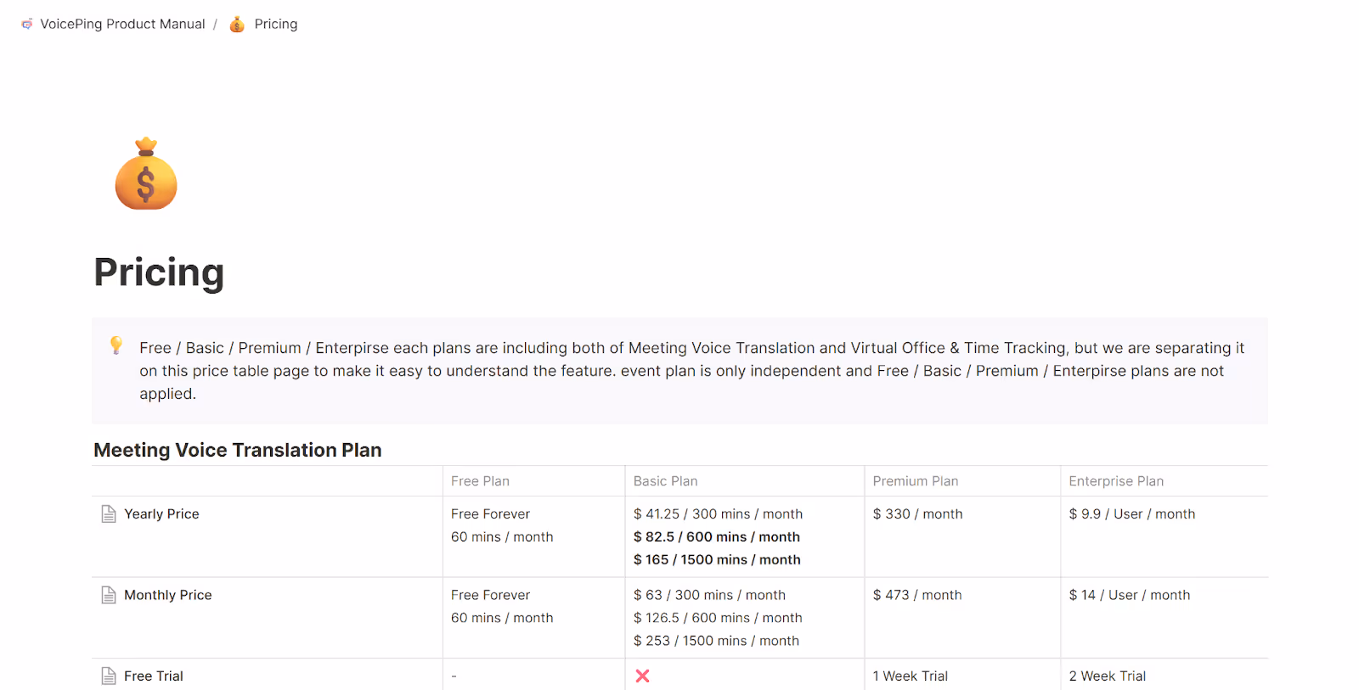The height and width of the screenshot is (690, 1359).
Task: Click the money bag icon in breadcrumb
Action: click(237, 24)
